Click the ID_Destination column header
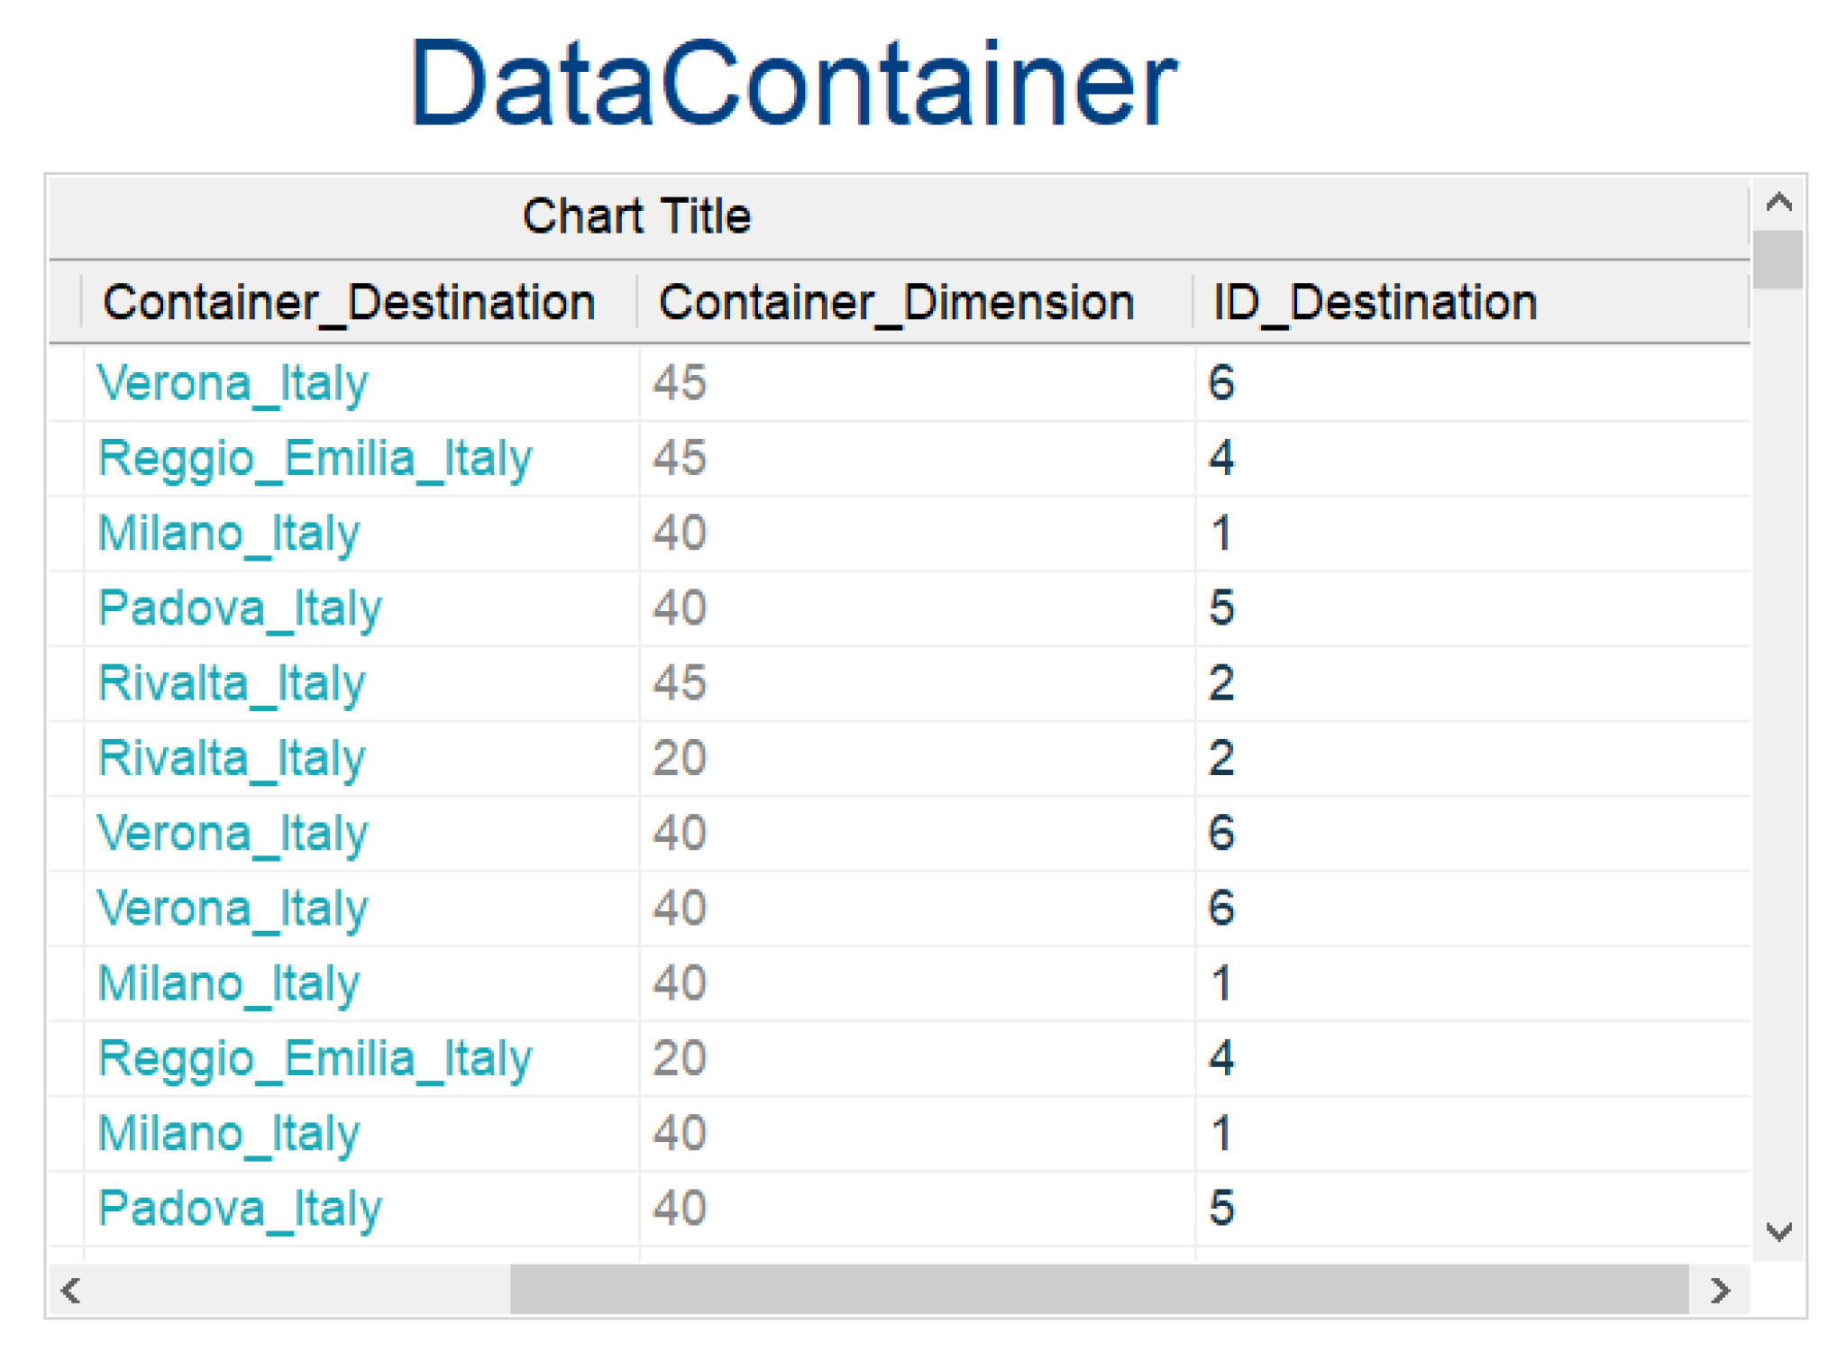 1374,302
